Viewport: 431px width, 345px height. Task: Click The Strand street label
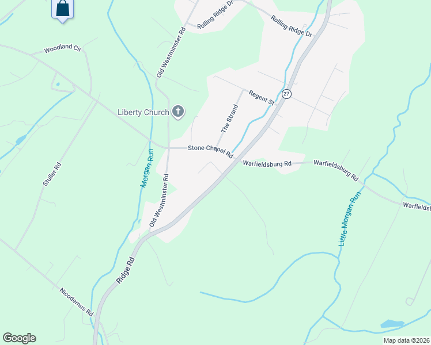pos(229,118)
